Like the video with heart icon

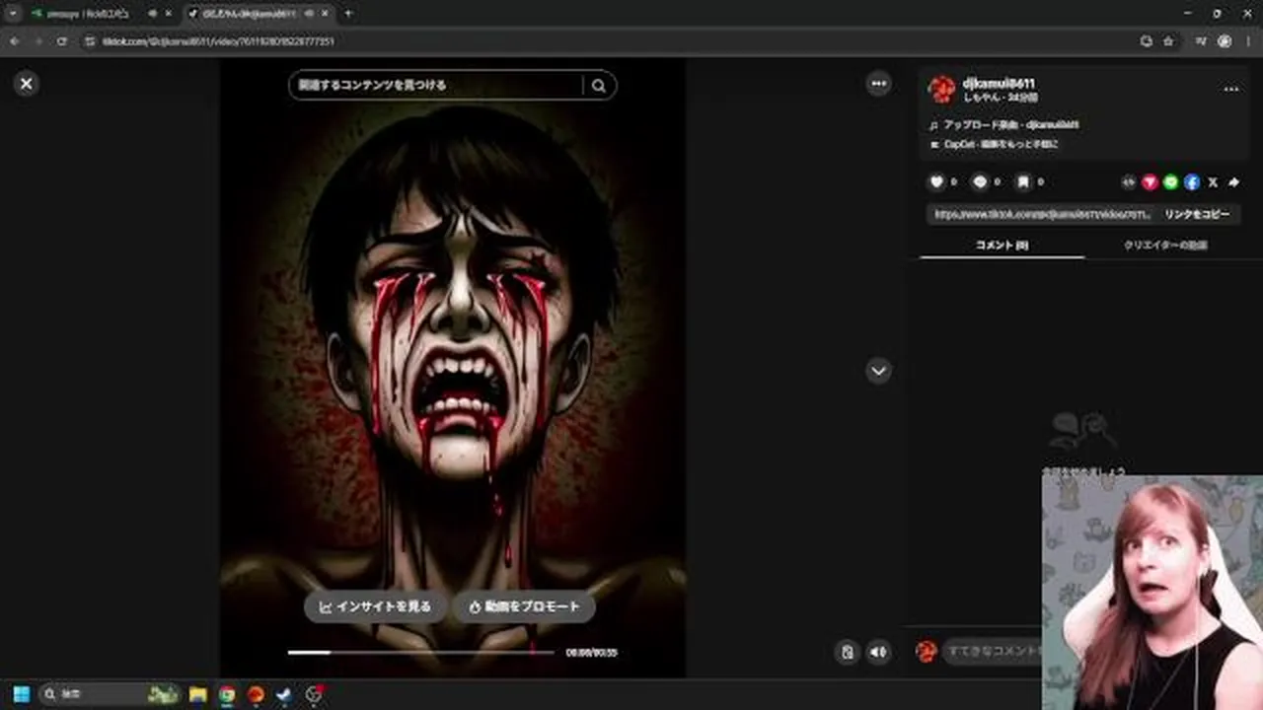click(936, 182)
